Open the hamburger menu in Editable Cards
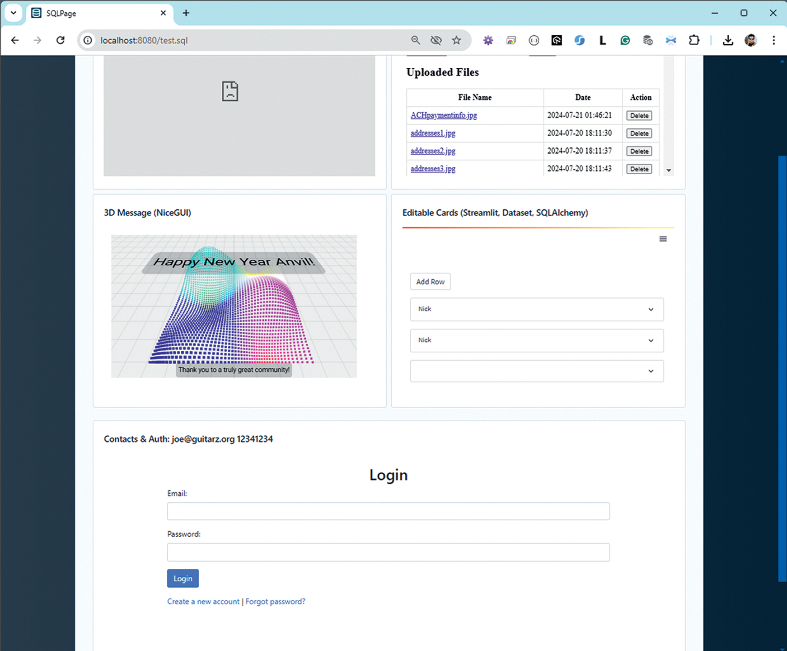The height and width of the screenshot is (651, 787). coord(663,239)
